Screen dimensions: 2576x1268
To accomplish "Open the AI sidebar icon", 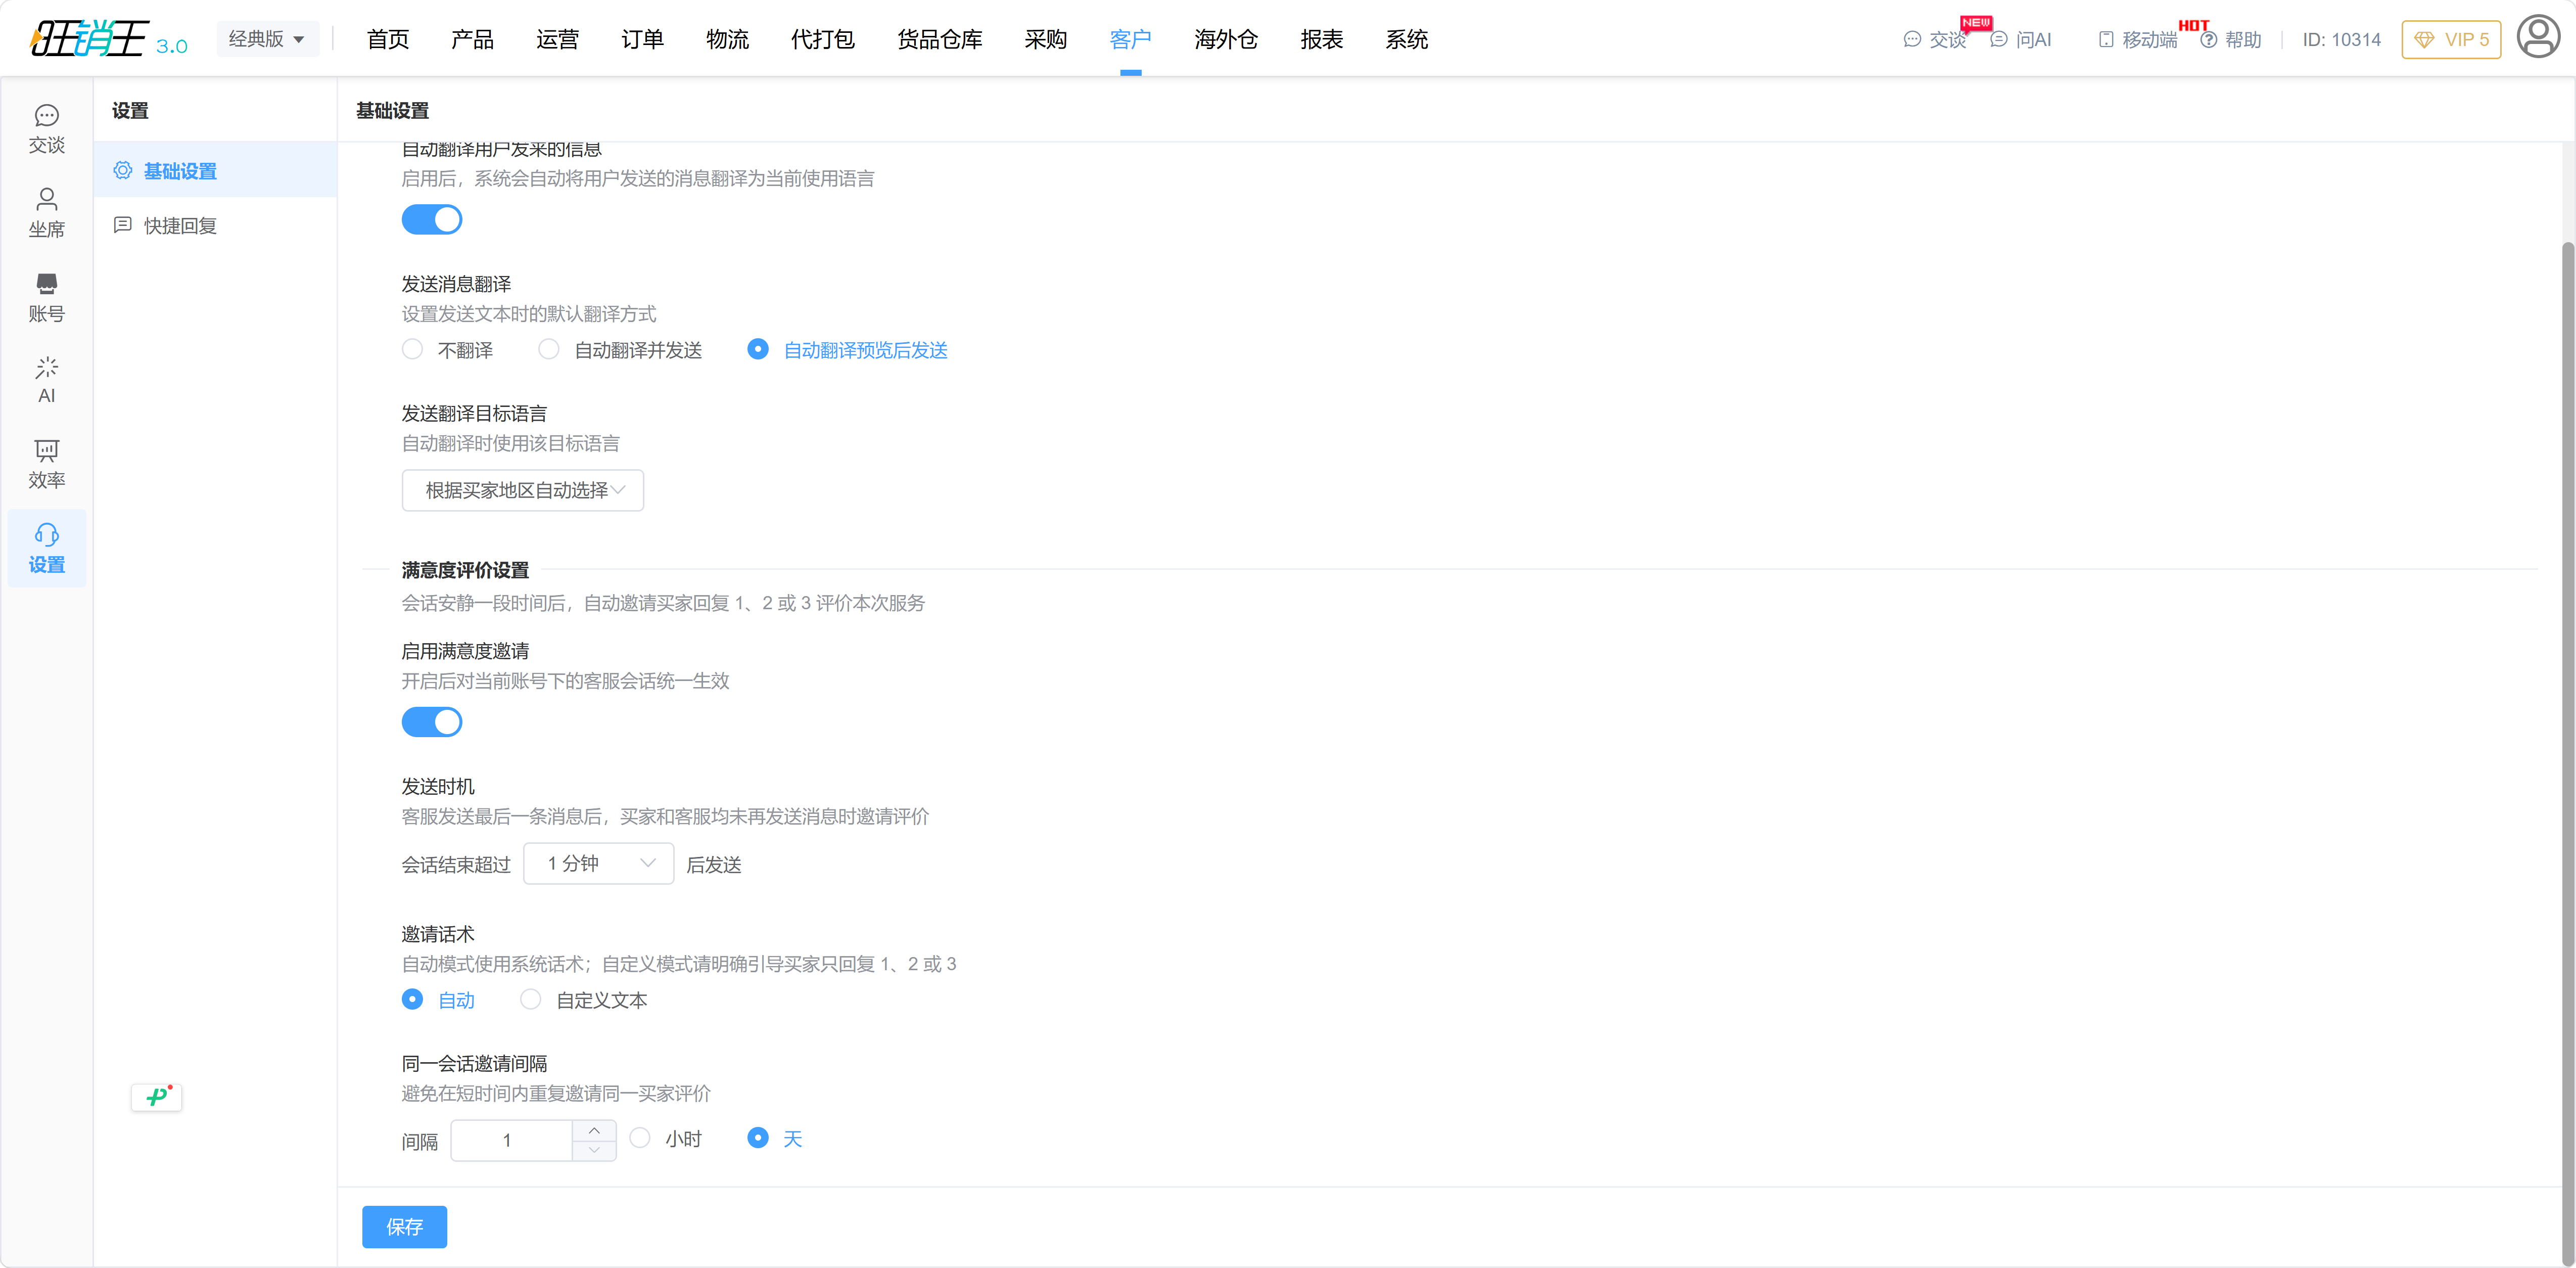I will click(x=46, y=380).
